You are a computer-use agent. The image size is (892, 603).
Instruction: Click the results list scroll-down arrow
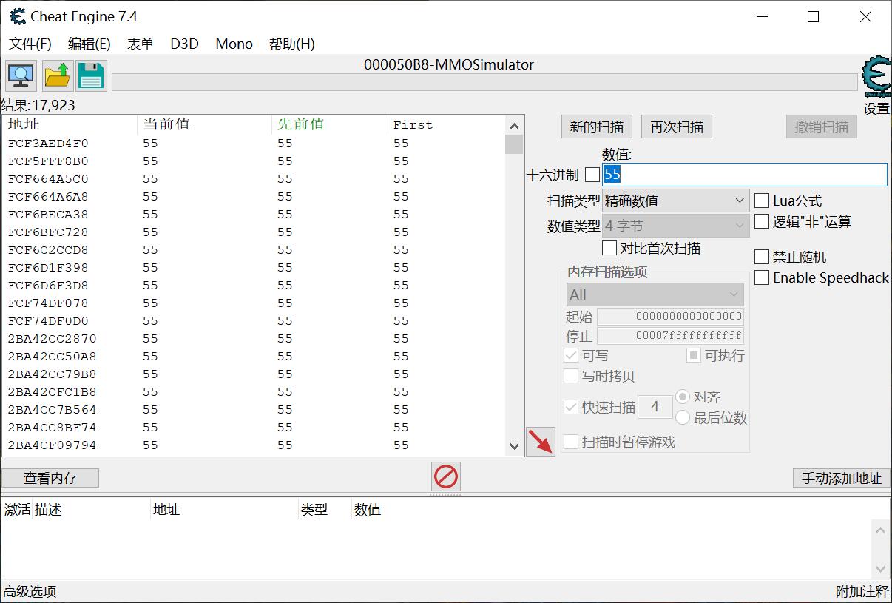(x=514, y=446)
